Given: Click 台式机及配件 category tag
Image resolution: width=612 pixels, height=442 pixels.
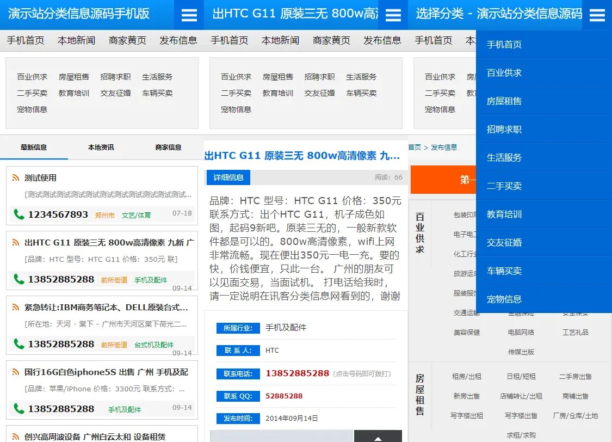Looking at the screenshot, I should click(154, 345).
